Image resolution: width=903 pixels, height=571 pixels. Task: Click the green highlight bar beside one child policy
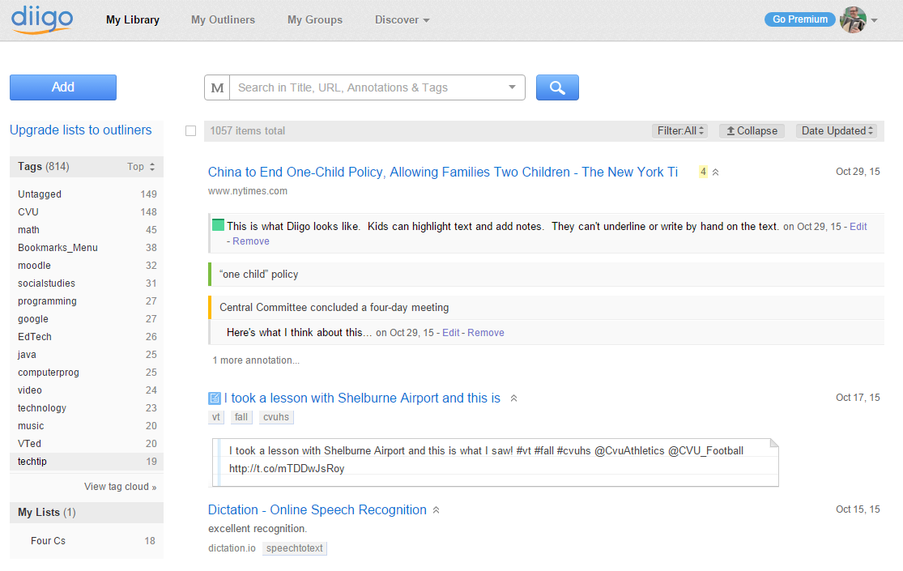click(210, 275)
